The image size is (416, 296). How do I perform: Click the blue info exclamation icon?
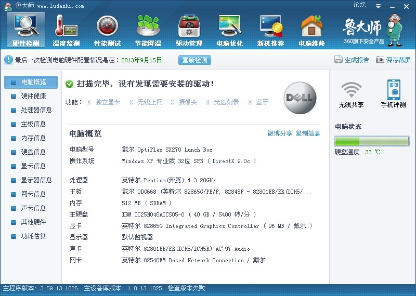coord(8,60)
